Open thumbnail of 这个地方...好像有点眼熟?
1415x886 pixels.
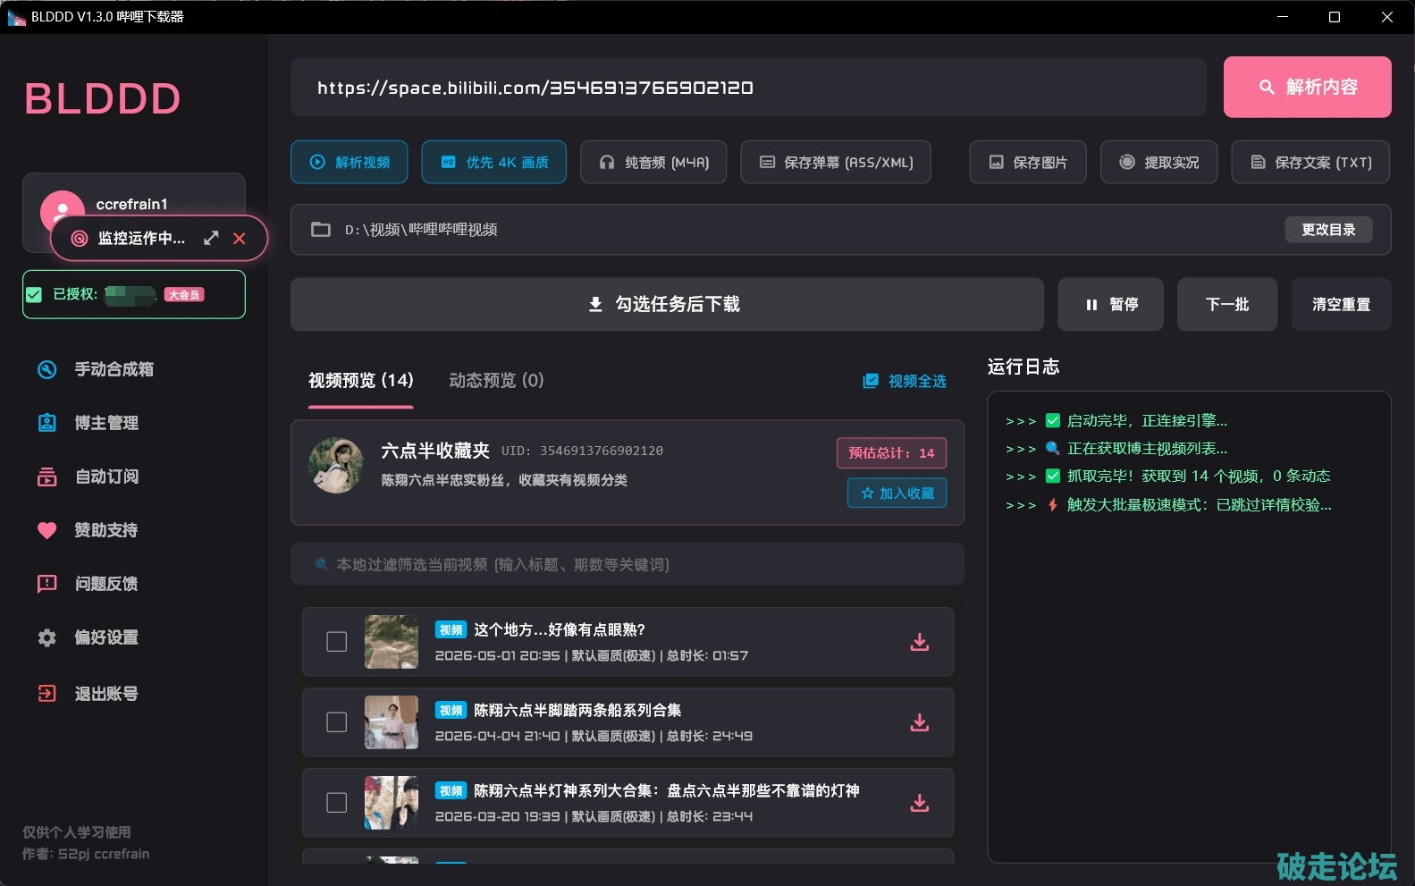click(392, 642)
